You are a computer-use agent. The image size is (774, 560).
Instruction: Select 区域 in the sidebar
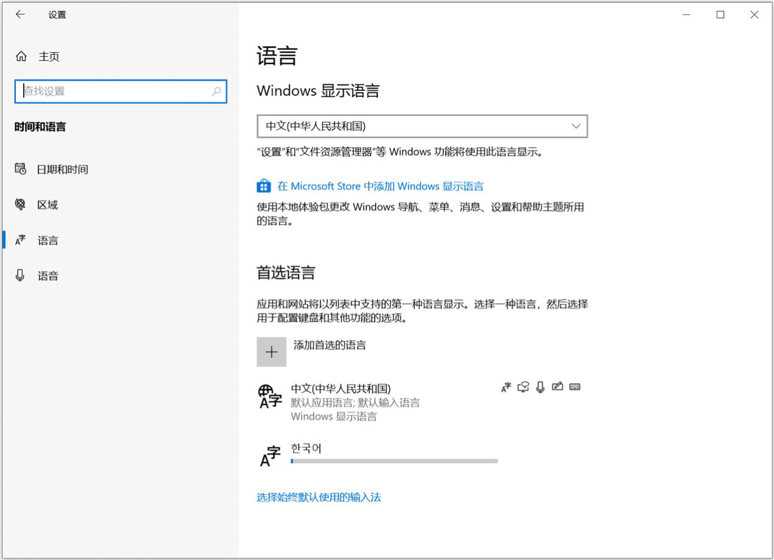(x=48, y=205)
